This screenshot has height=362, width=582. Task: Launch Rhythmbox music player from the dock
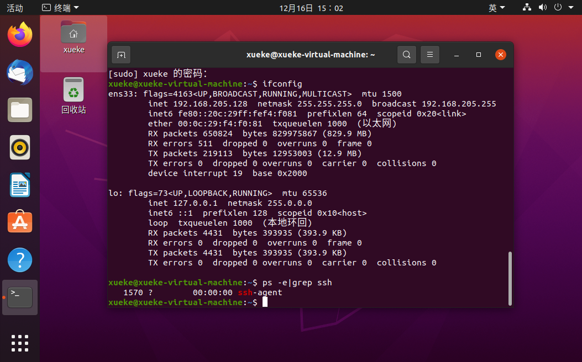click(x=19, y=147)
